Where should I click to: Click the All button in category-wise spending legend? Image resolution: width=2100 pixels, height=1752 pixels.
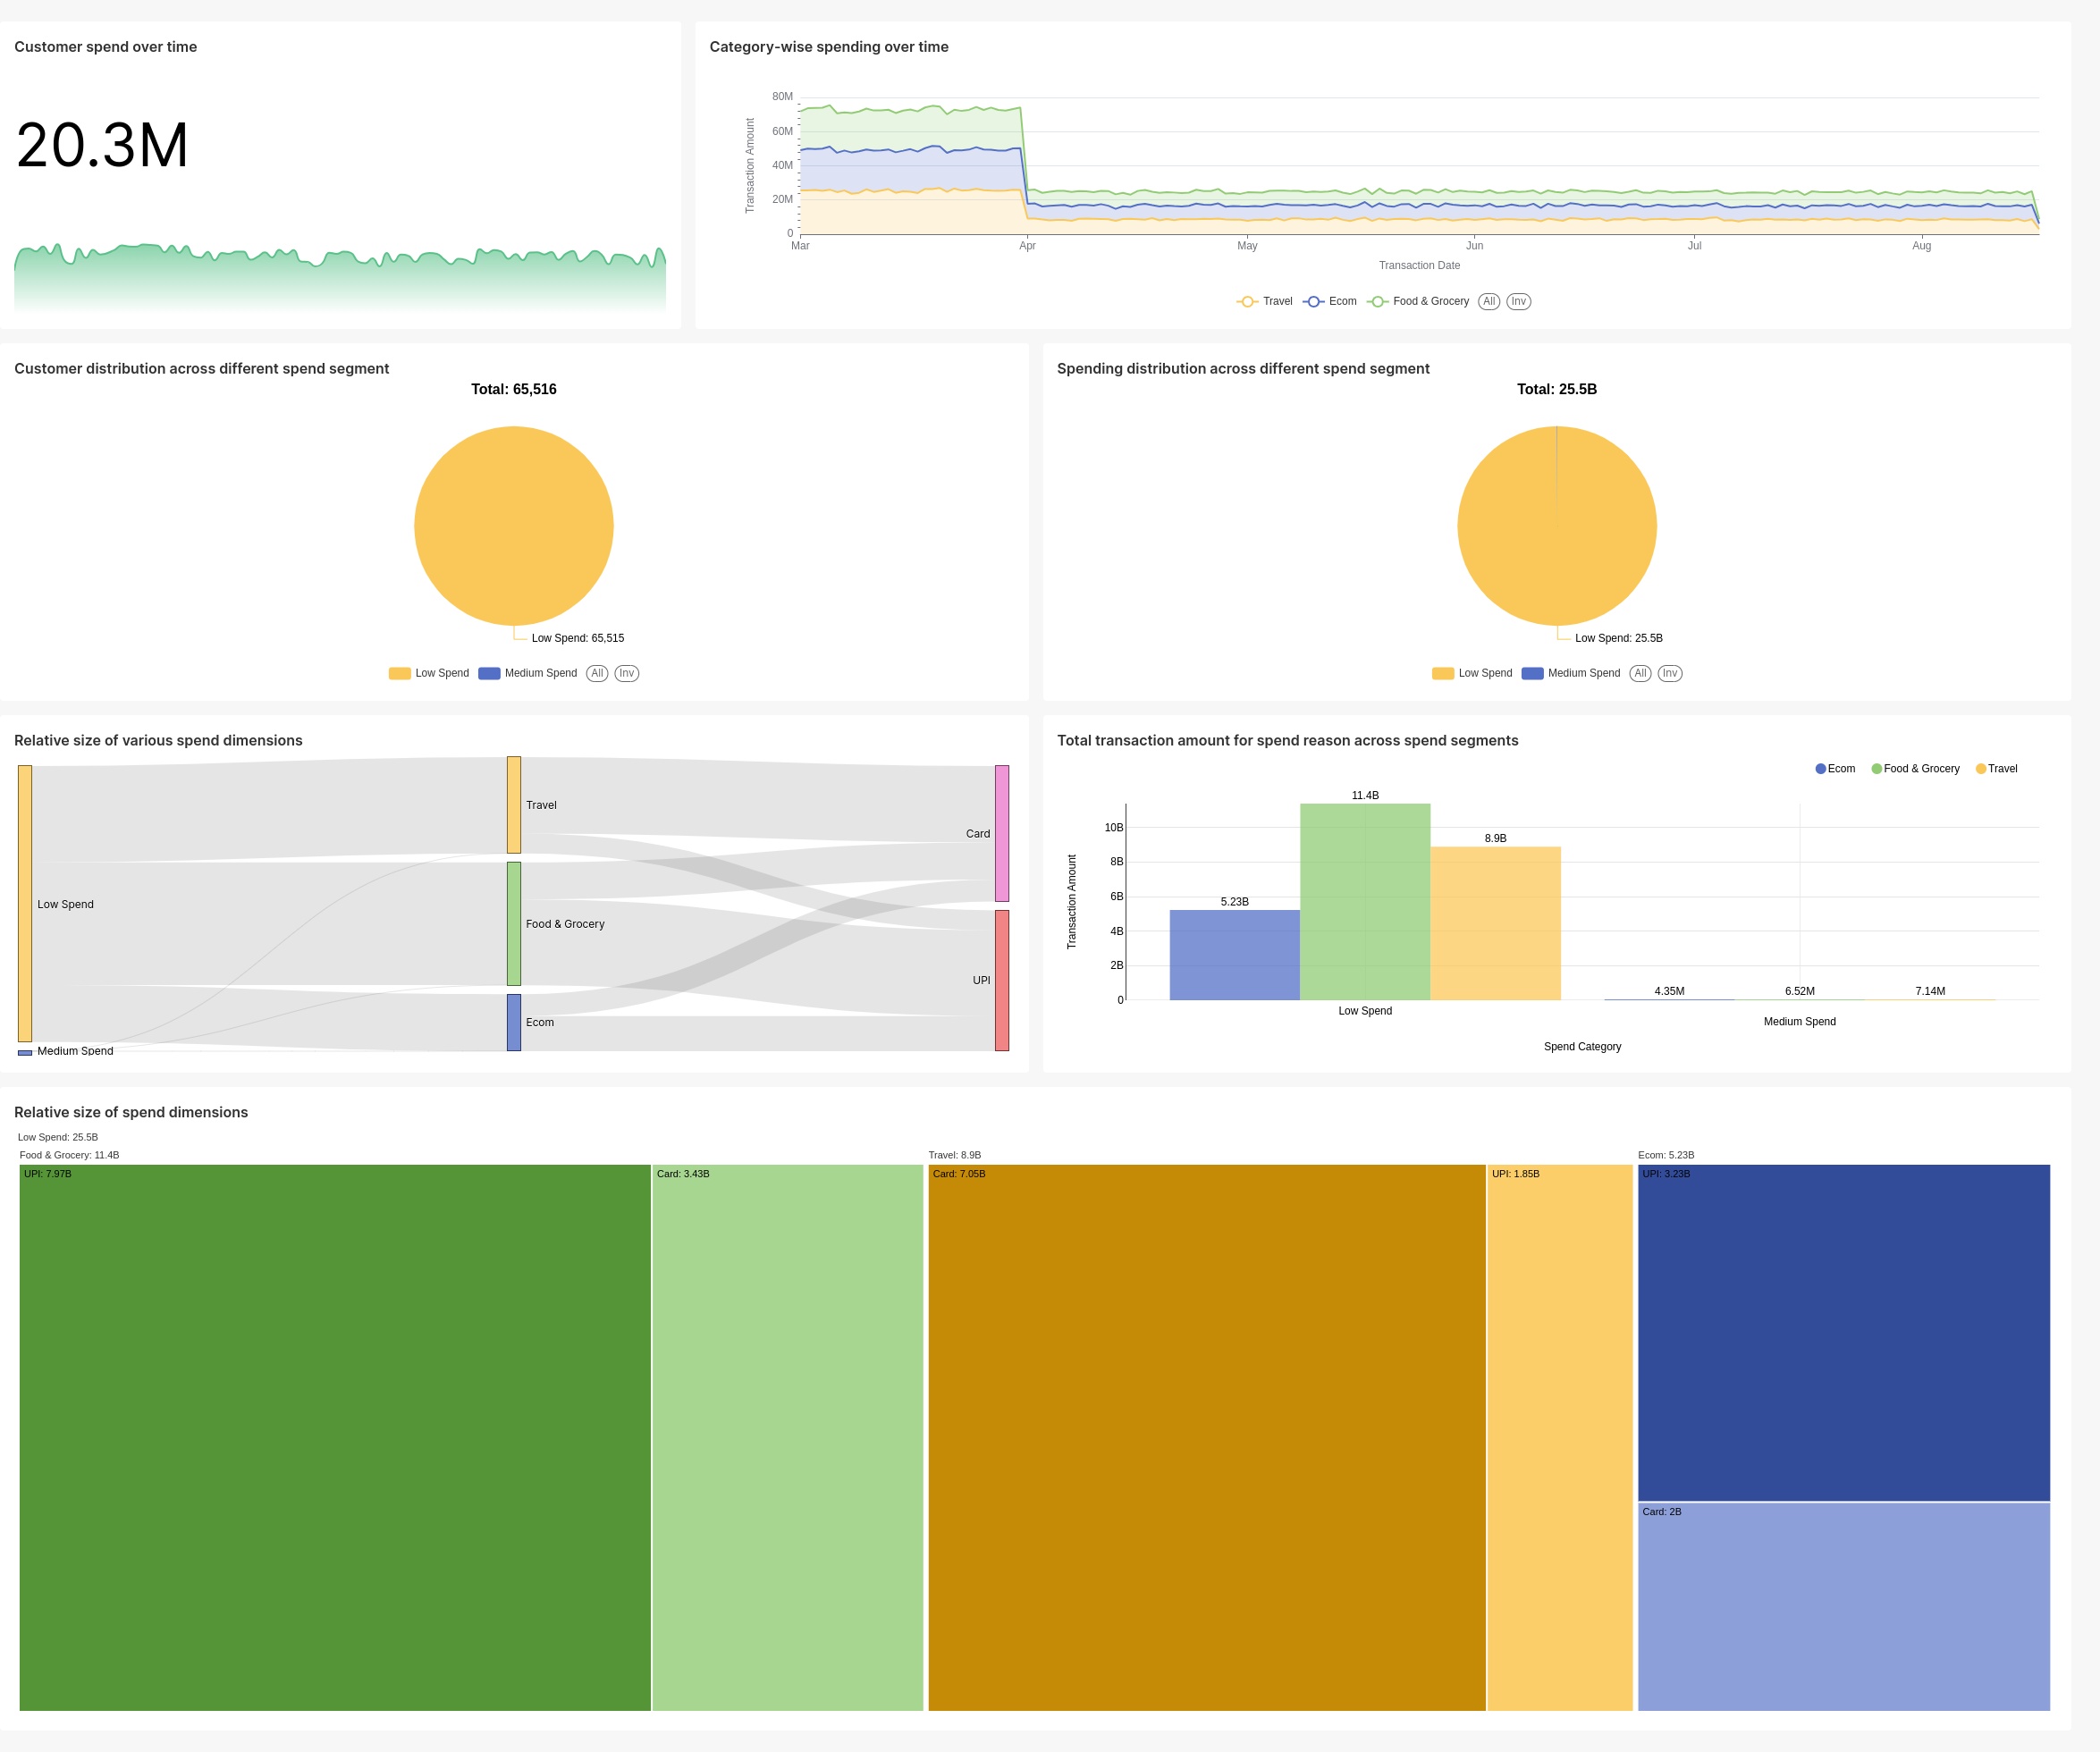pos(1489,301)
